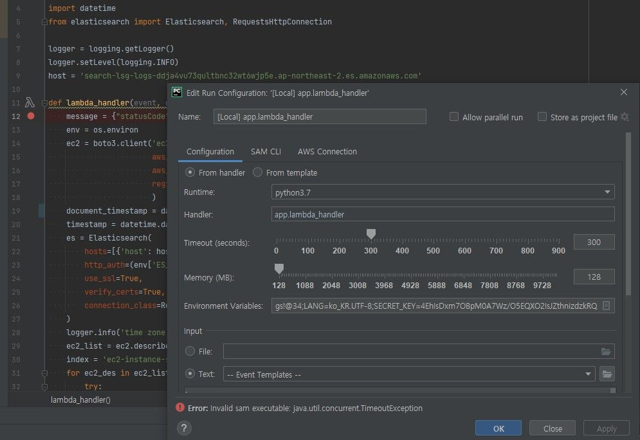The height and width of the screenshot is (440, 640).
Task: Collapse the lambda_handler function fold at line 11
Action: (x=44, y=102)
